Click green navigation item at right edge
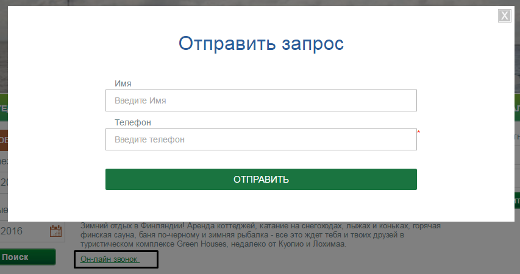520x274 pixels. (517, 107)
